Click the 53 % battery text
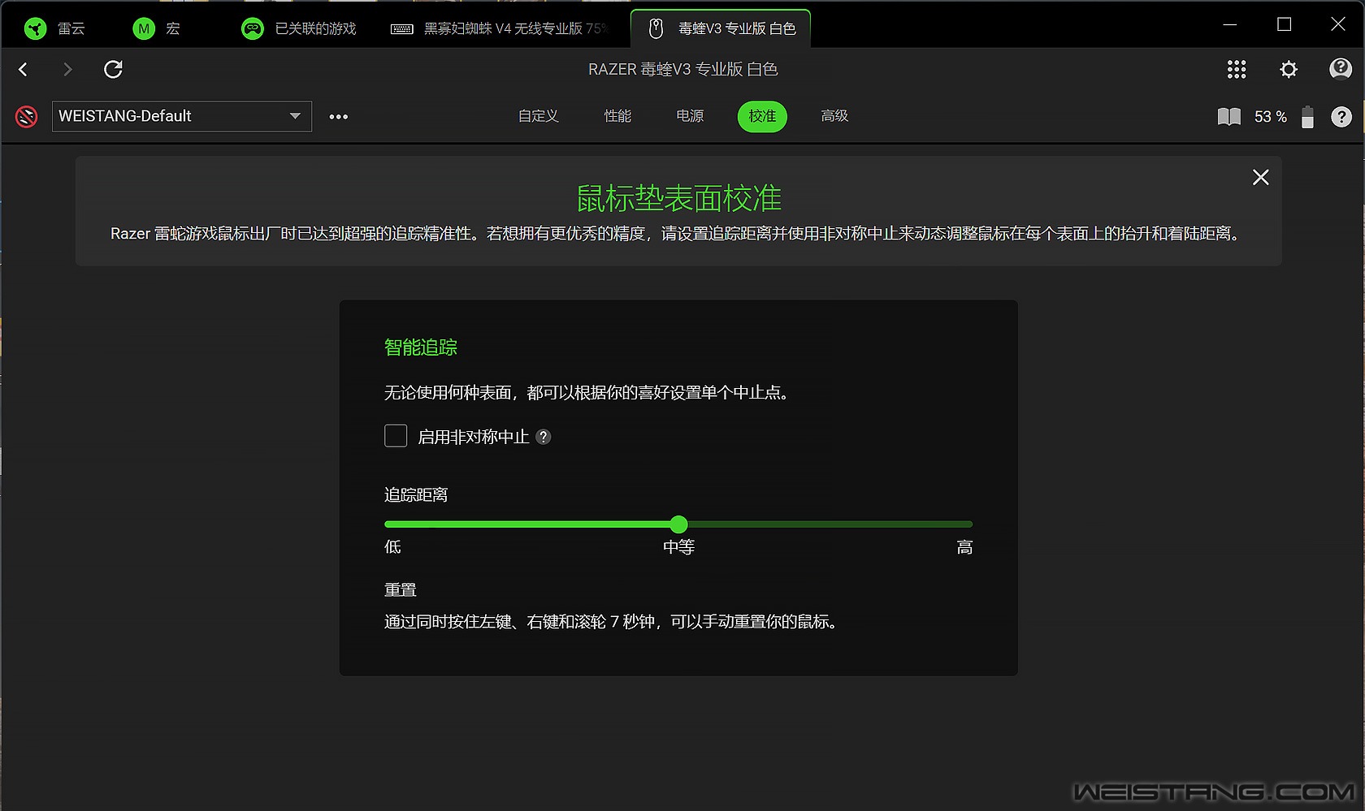 click(x=1271, y=117)
